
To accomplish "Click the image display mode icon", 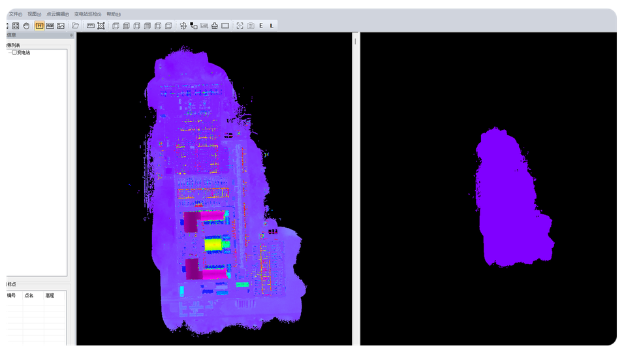I will [61, 25].
